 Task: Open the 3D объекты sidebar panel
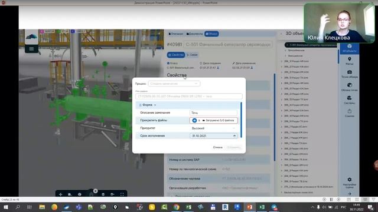coord(349,48)
